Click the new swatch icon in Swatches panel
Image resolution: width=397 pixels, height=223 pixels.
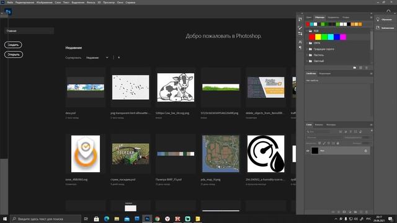360,68
